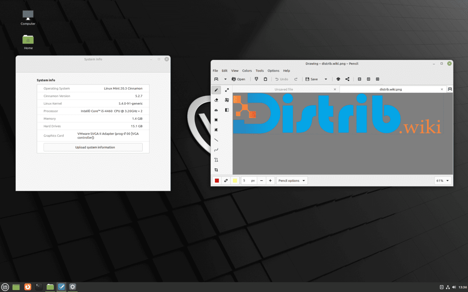Open the dropdown arrow next to Save
468x292 pixels.
pos(326,79)
